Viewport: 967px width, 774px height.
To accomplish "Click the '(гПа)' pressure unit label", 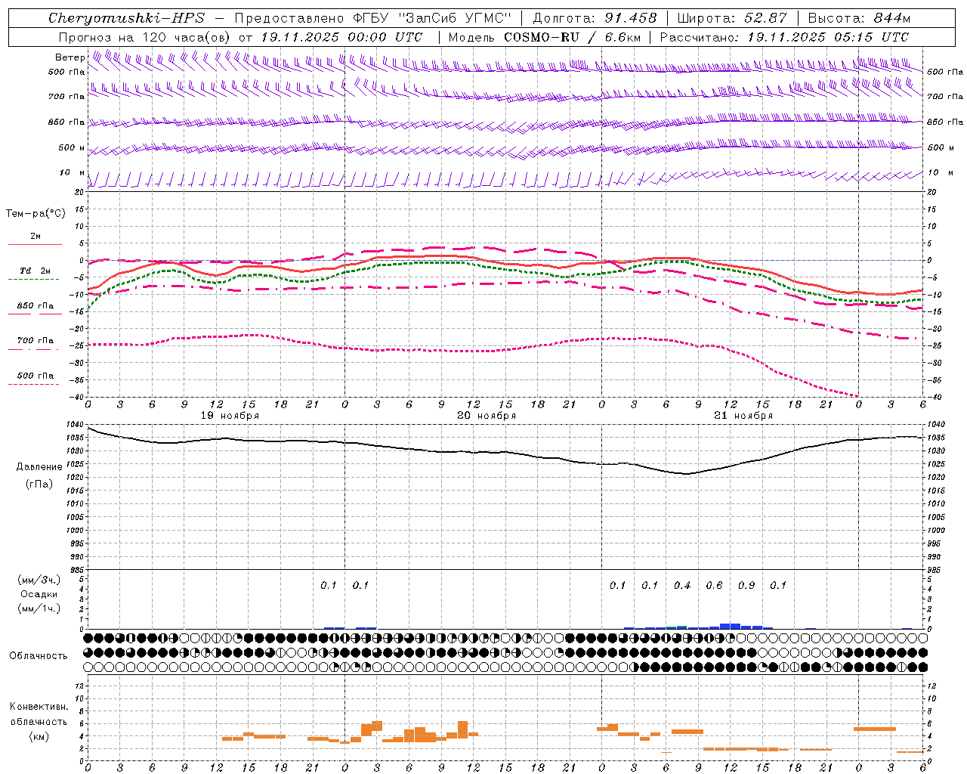I will [39, 484].
